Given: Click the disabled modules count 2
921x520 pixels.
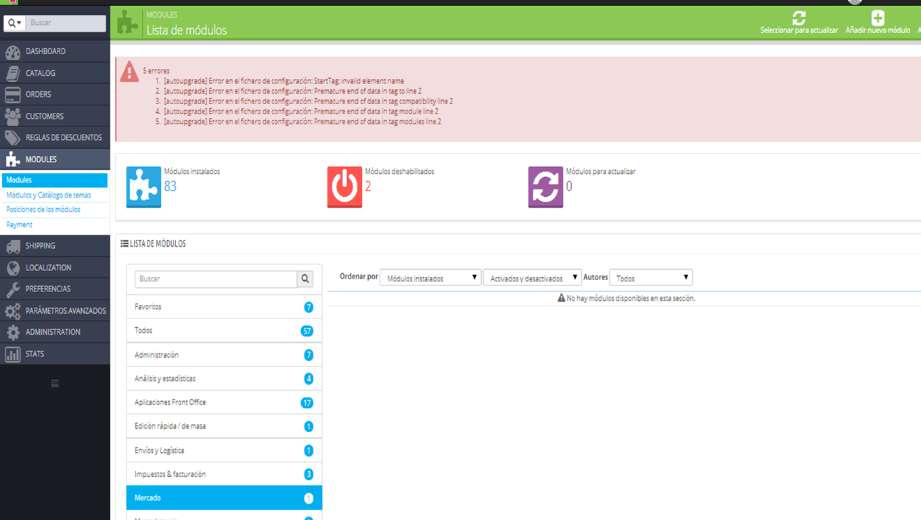Looking at the screenshot, I should point(368,187).
